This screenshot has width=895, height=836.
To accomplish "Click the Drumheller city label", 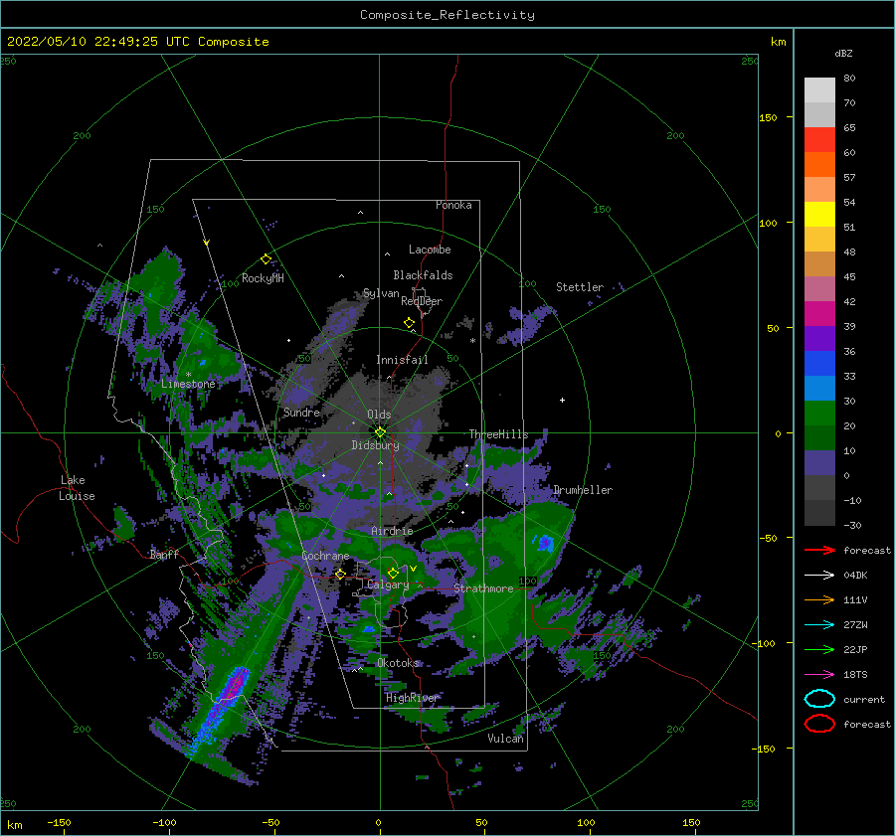I will click(x=583, y=490).
